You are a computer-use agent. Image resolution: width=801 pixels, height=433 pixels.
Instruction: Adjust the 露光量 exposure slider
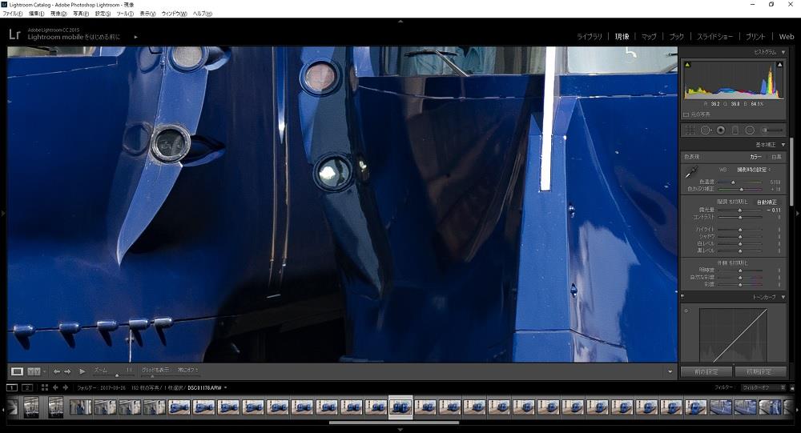(741, 210)
